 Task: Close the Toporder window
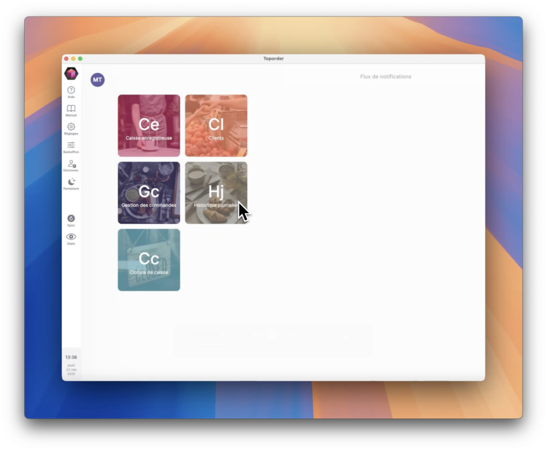[x=66, y=59]
